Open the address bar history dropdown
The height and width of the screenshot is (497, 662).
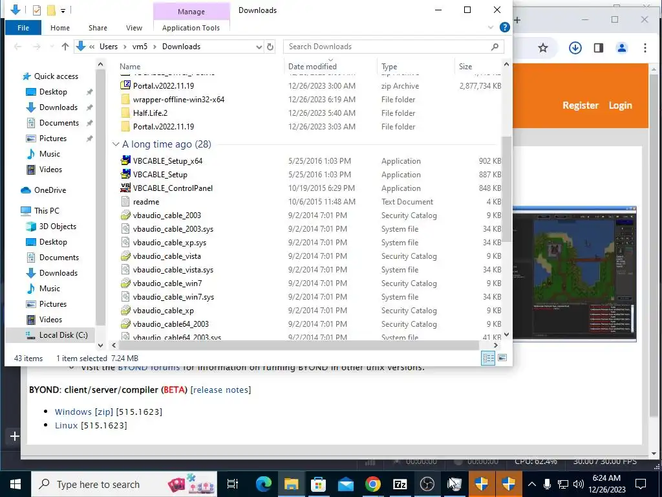(259, 47)
